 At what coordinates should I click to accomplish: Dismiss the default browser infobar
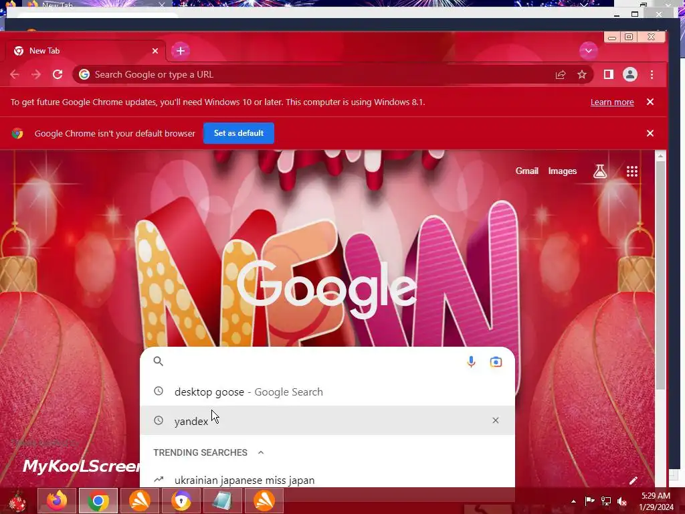click(650, 133)
